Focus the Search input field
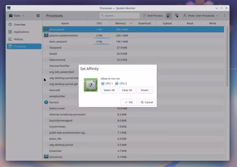 pyautogui.click(x=119, y=15)
